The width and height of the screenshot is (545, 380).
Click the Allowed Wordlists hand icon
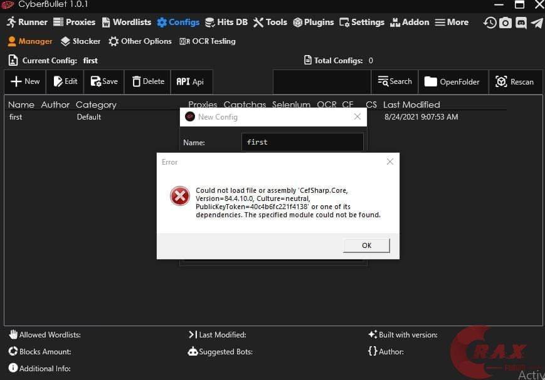pyautogui.click(x=13, y=334)
